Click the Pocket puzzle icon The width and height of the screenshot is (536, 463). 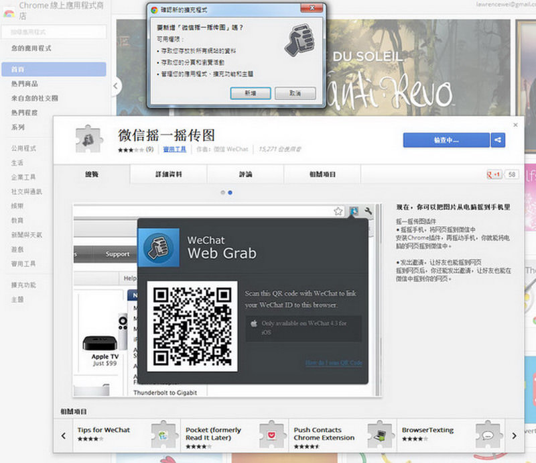273,434
